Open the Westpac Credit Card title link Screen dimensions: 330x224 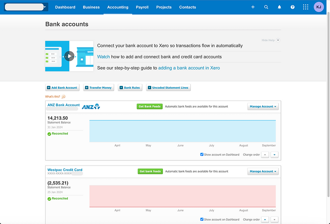coord(65,170)
